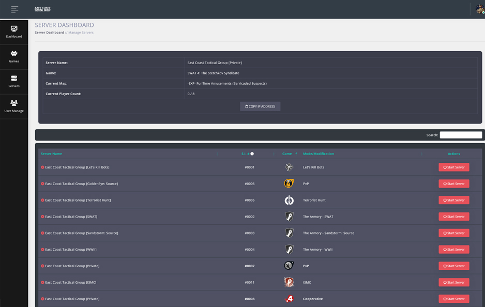
Task: Open the User Manage sidebar icon
Action: tap(14, 103)
